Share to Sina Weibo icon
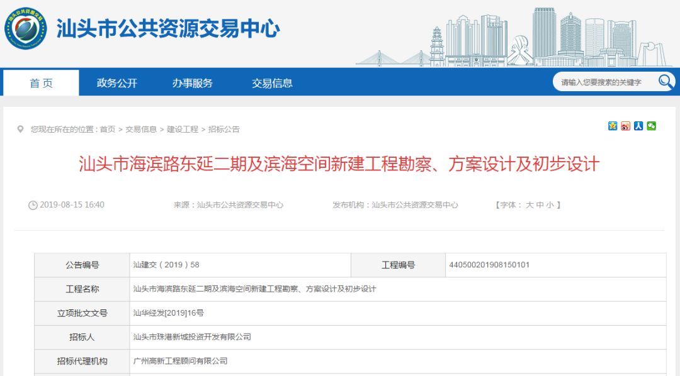 [x=625, y=126]
